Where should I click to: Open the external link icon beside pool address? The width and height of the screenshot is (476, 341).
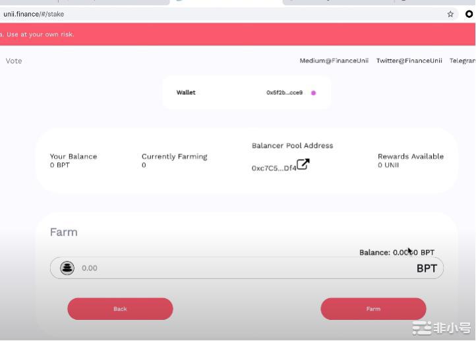303,164
